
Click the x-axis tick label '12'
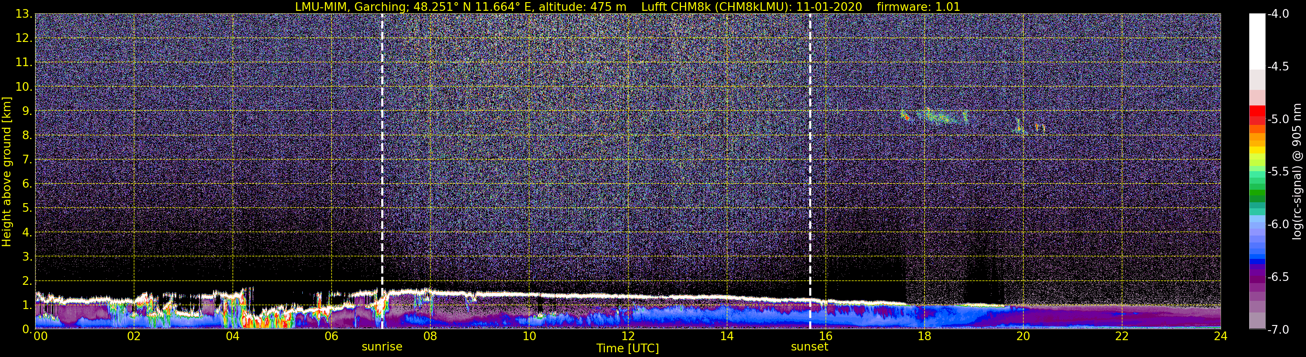(x=628, y=336)
